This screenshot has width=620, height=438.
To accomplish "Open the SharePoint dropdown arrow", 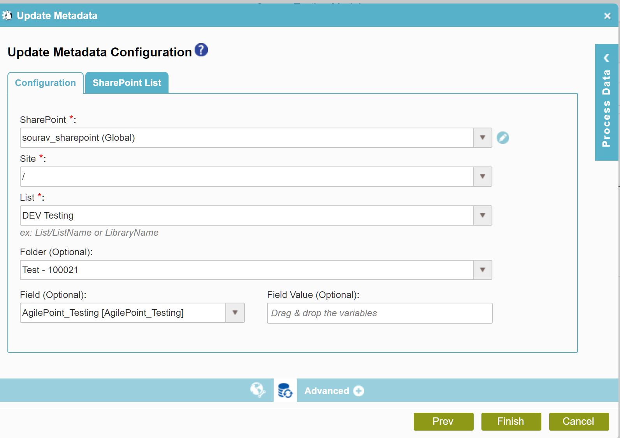I will pos(482,138).
